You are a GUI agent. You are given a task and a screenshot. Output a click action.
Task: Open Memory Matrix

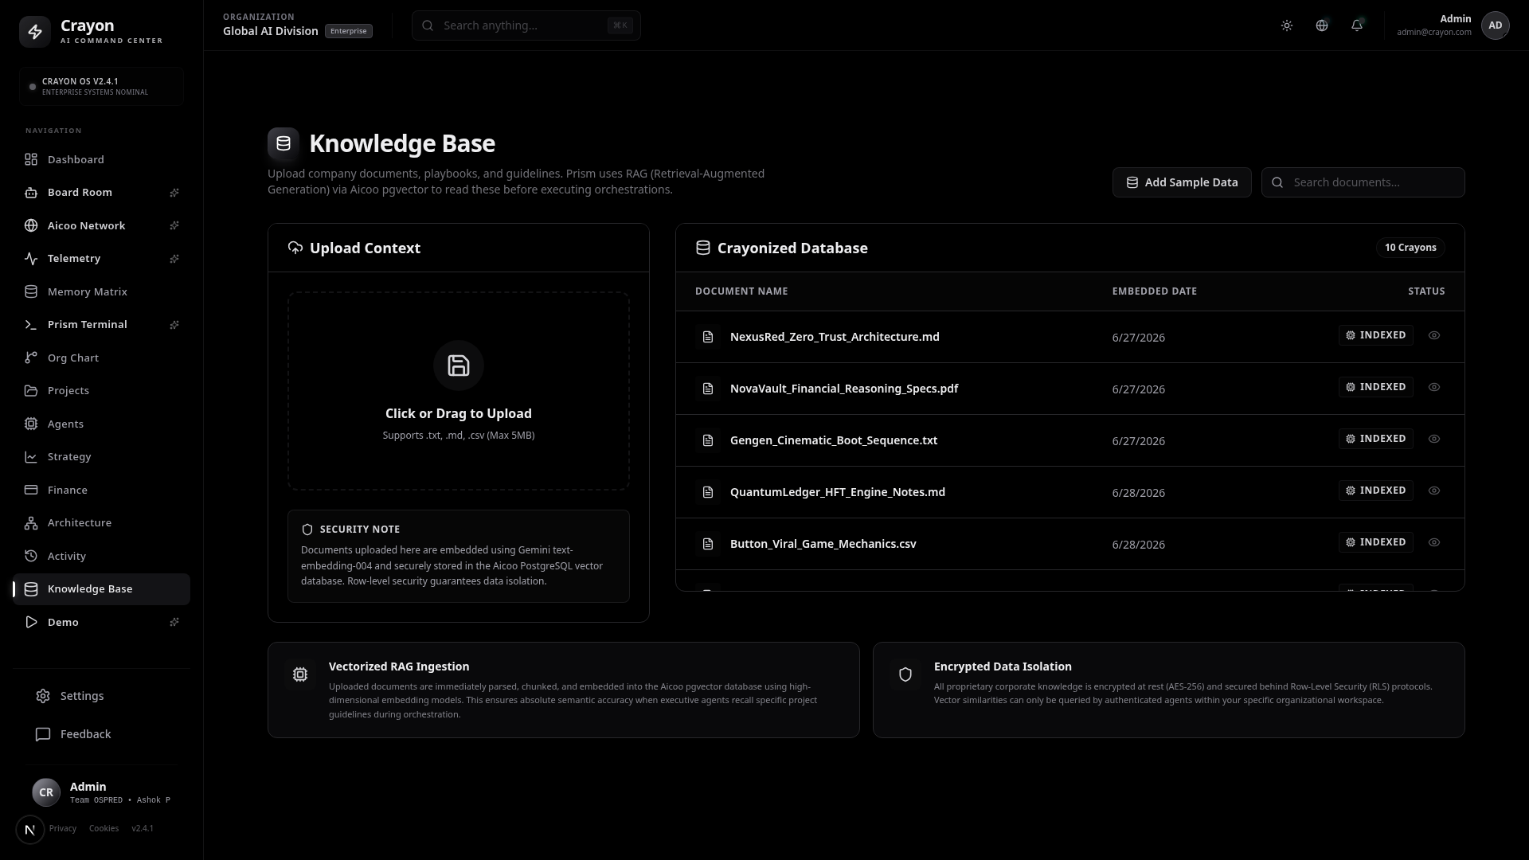101,292
